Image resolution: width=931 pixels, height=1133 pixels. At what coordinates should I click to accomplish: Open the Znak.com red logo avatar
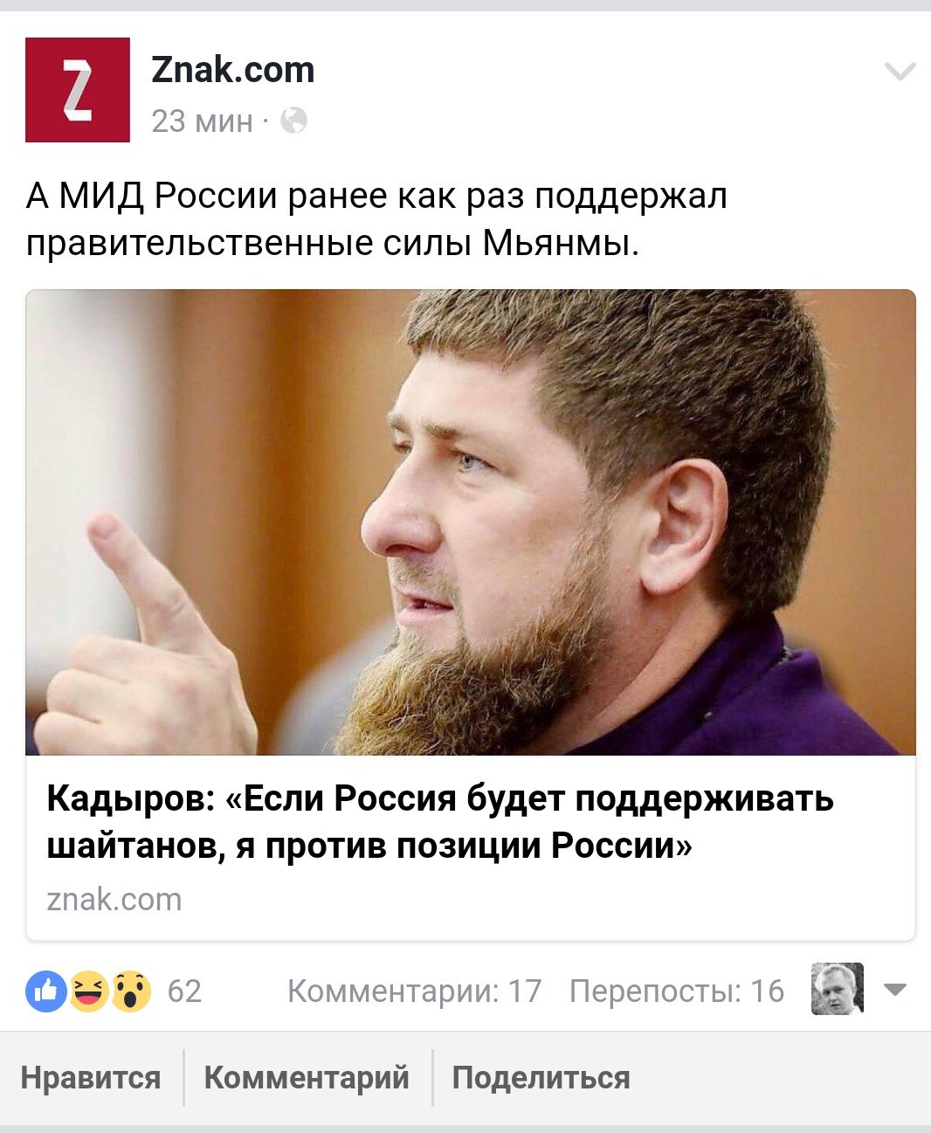[x=78, y=90]
